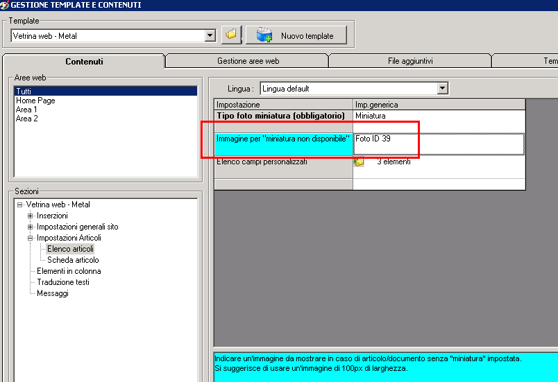
Task: Expand the Inserzioni tree node
Action: [31, 216]
